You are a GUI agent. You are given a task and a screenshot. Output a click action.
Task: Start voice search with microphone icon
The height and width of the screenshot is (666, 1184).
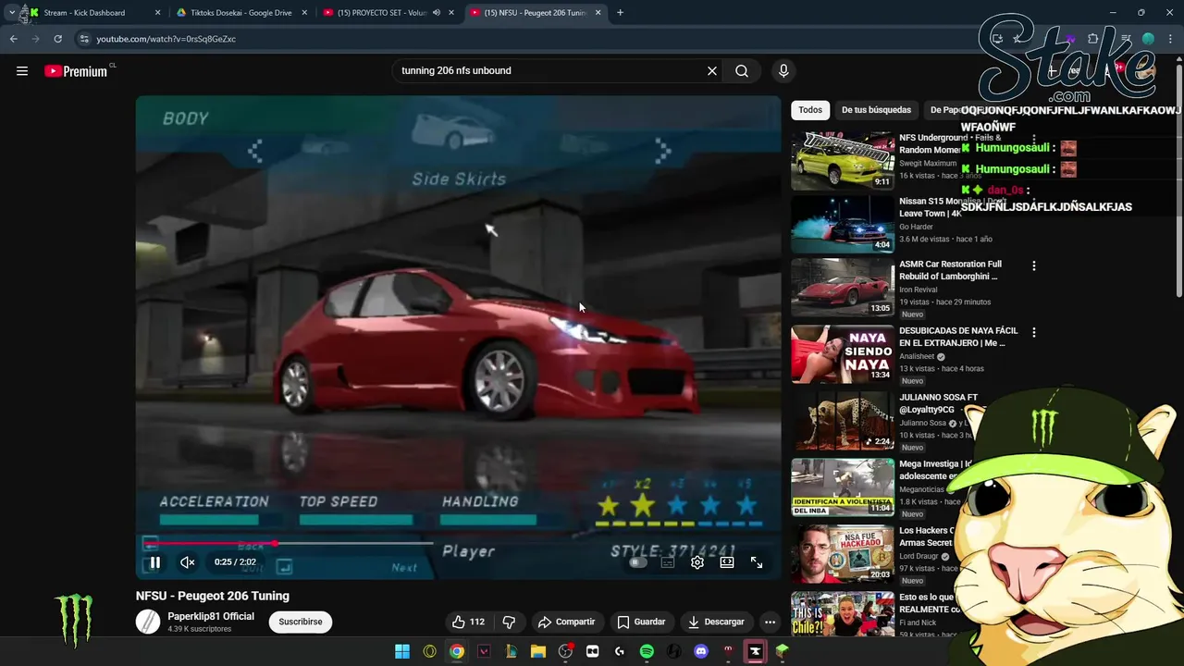click(x=783, y=70)
